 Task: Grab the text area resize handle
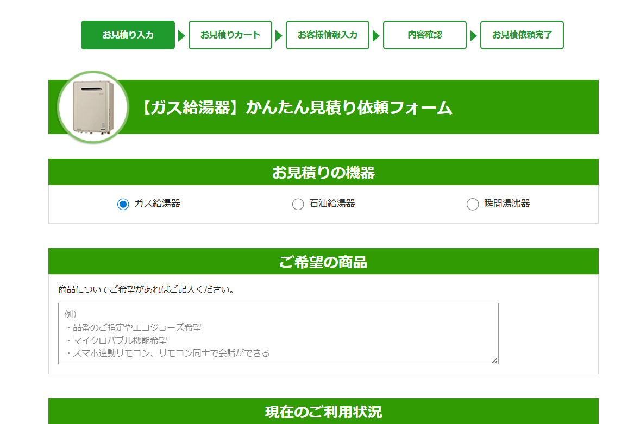pyautogui.click(x=495, y=360)
